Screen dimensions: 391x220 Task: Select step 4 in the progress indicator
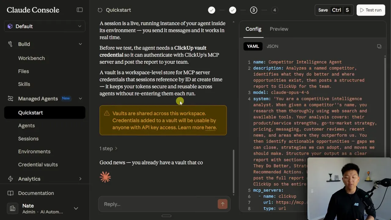[x=274, y=10]
